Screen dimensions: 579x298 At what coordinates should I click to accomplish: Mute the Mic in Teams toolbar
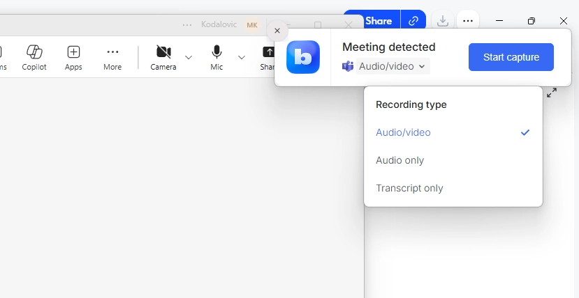click(x=217, y=57)
